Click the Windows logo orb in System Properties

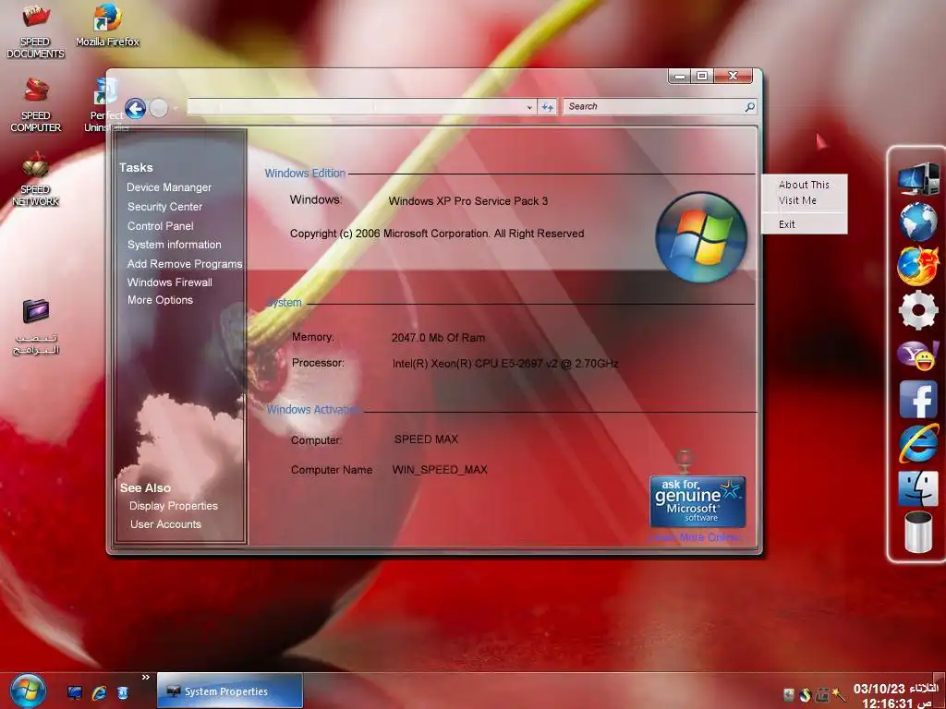tap(701, 237)
